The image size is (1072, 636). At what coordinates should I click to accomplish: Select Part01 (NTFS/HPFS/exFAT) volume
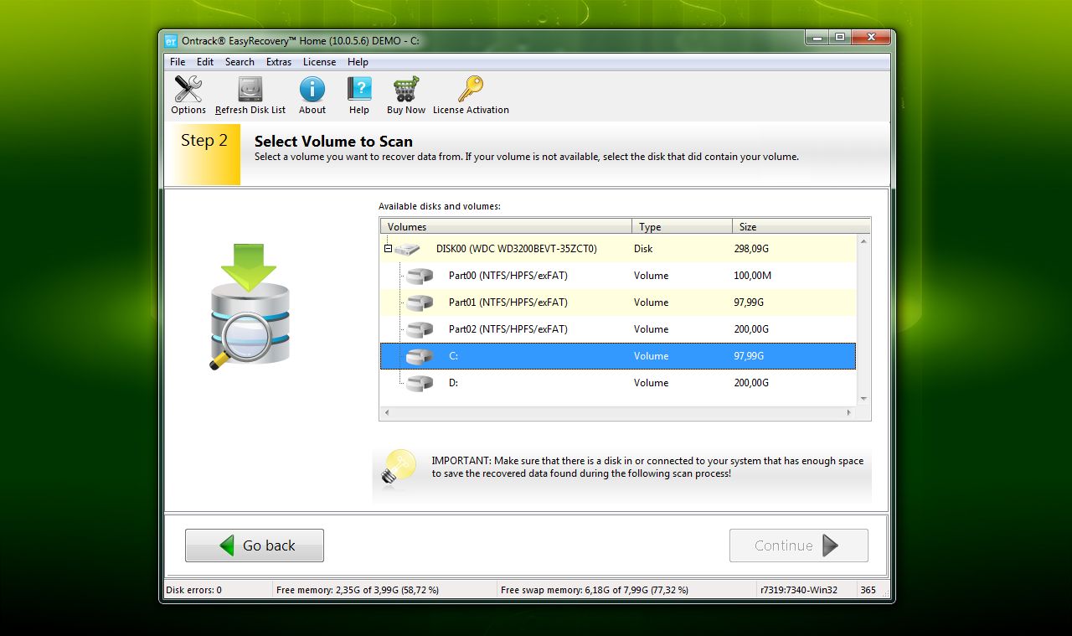(618, 302)
